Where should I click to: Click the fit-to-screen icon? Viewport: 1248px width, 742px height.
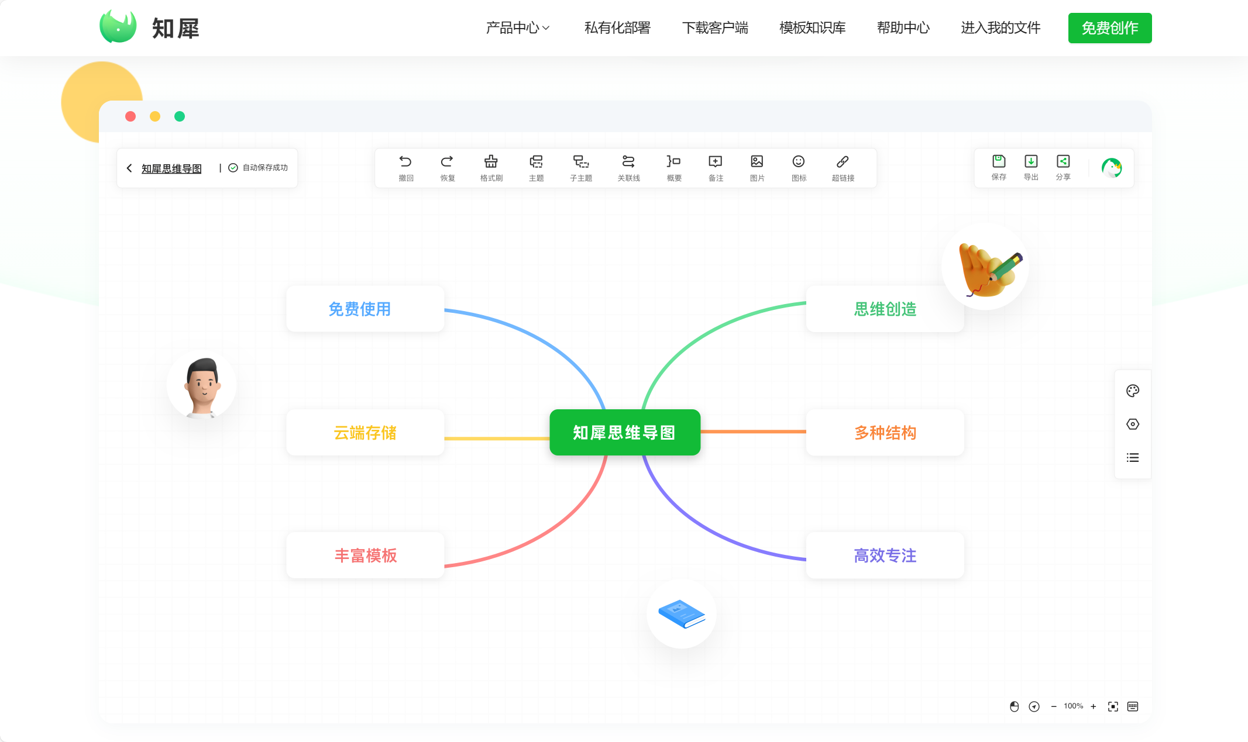point(1113,706)
